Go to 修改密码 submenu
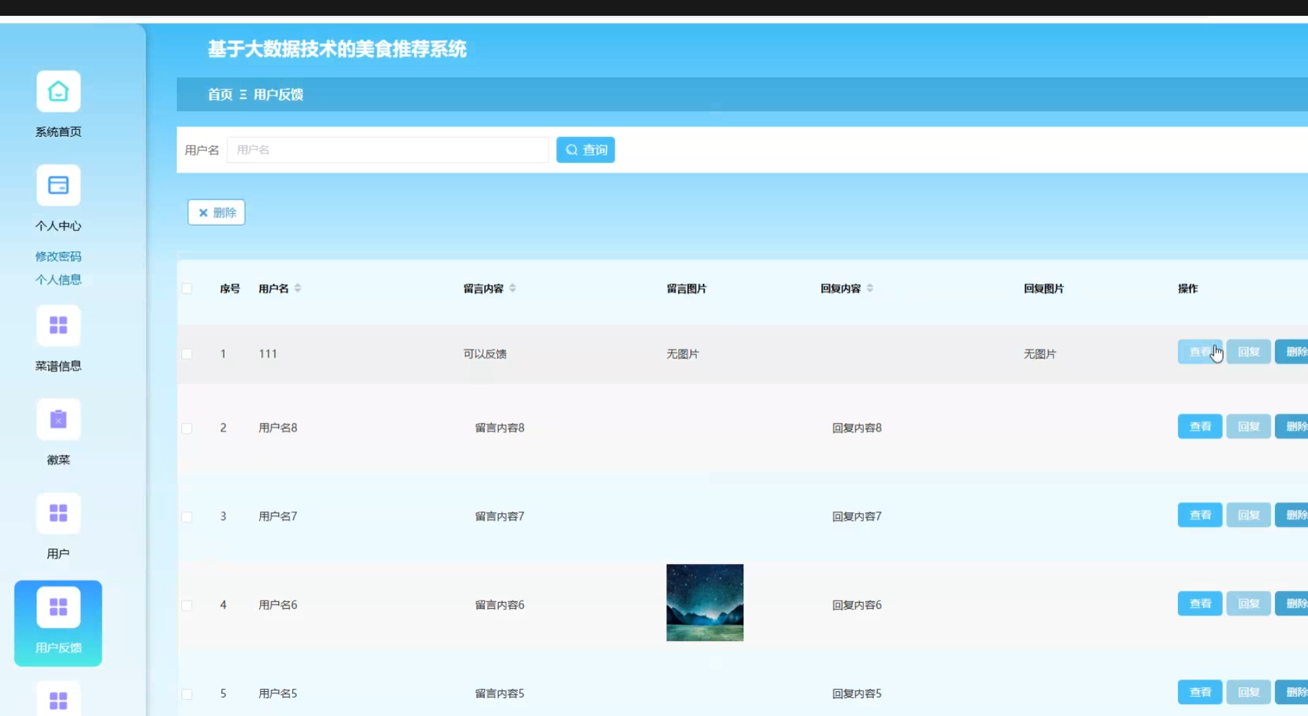The image size is (1308, 716). (58, 257)
